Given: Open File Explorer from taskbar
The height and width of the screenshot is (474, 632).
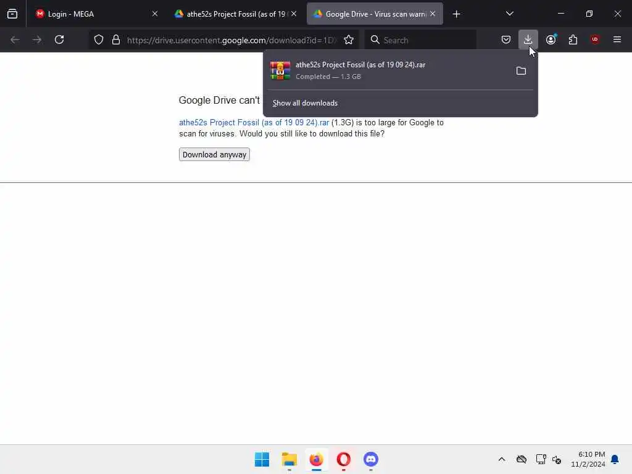Looking at the screenshot, I should (x=289, y=459).
